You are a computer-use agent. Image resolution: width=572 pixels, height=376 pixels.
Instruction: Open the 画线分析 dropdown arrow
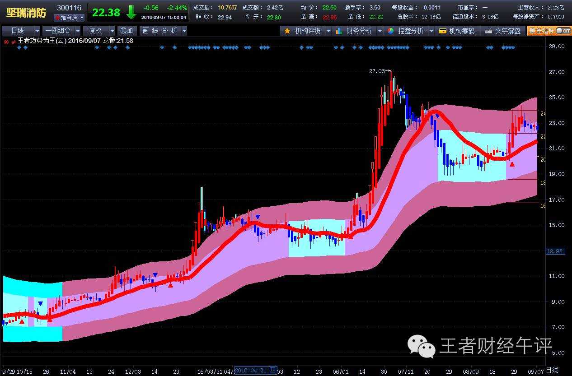184,31
